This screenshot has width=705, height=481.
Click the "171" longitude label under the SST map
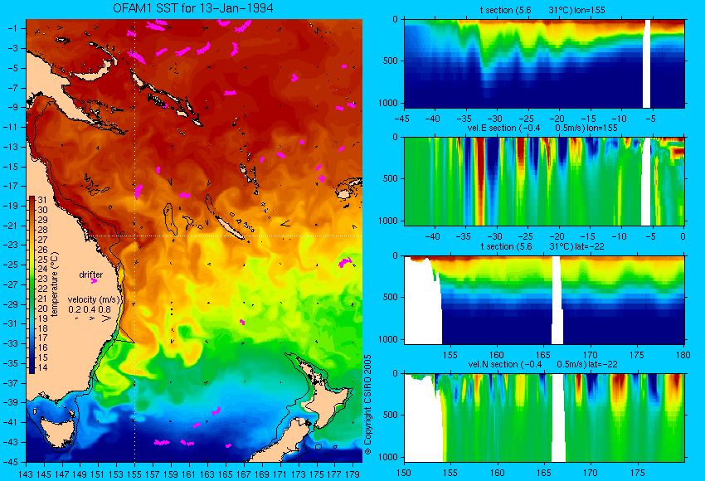(x=280, y=474)
